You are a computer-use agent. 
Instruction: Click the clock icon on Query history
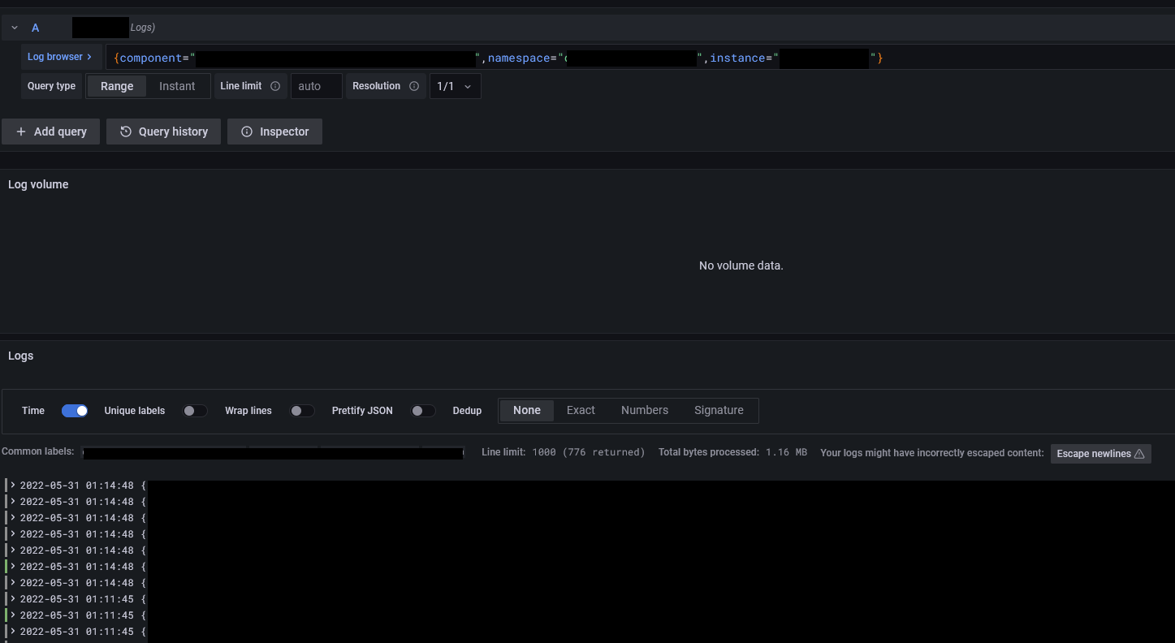click(127, 131)
